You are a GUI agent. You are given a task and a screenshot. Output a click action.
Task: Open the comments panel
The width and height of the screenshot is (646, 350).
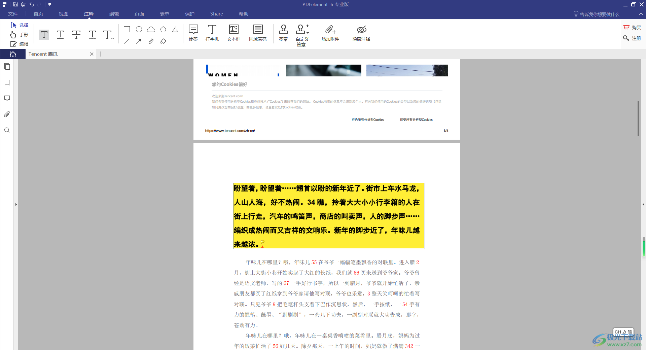click(7, 98)
